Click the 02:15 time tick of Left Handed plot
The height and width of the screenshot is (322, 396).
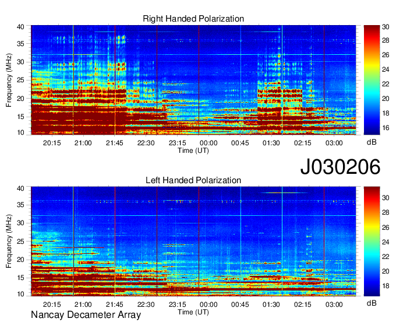coord(303,304)
